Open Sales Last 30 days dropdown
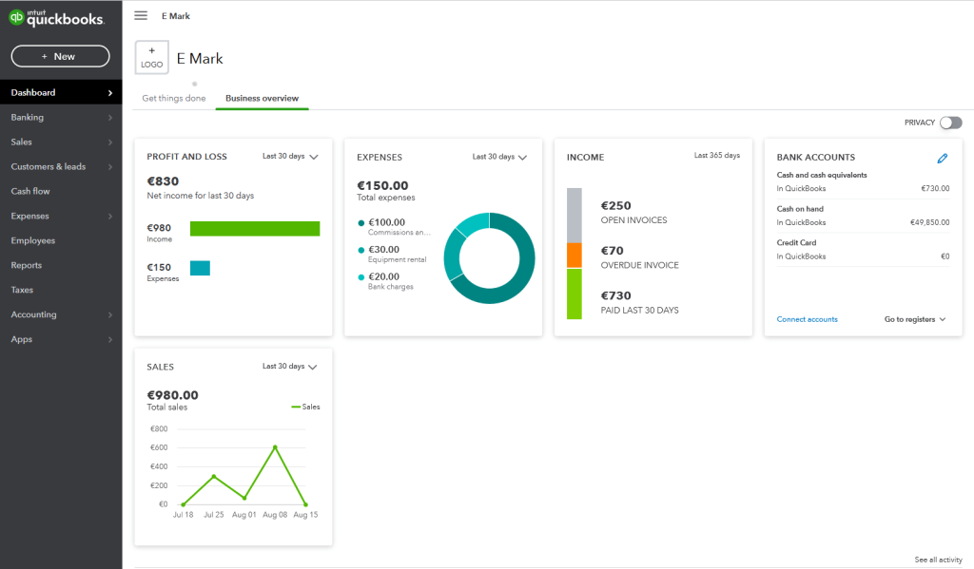974x569 pixels. click(x=290, y=367)
